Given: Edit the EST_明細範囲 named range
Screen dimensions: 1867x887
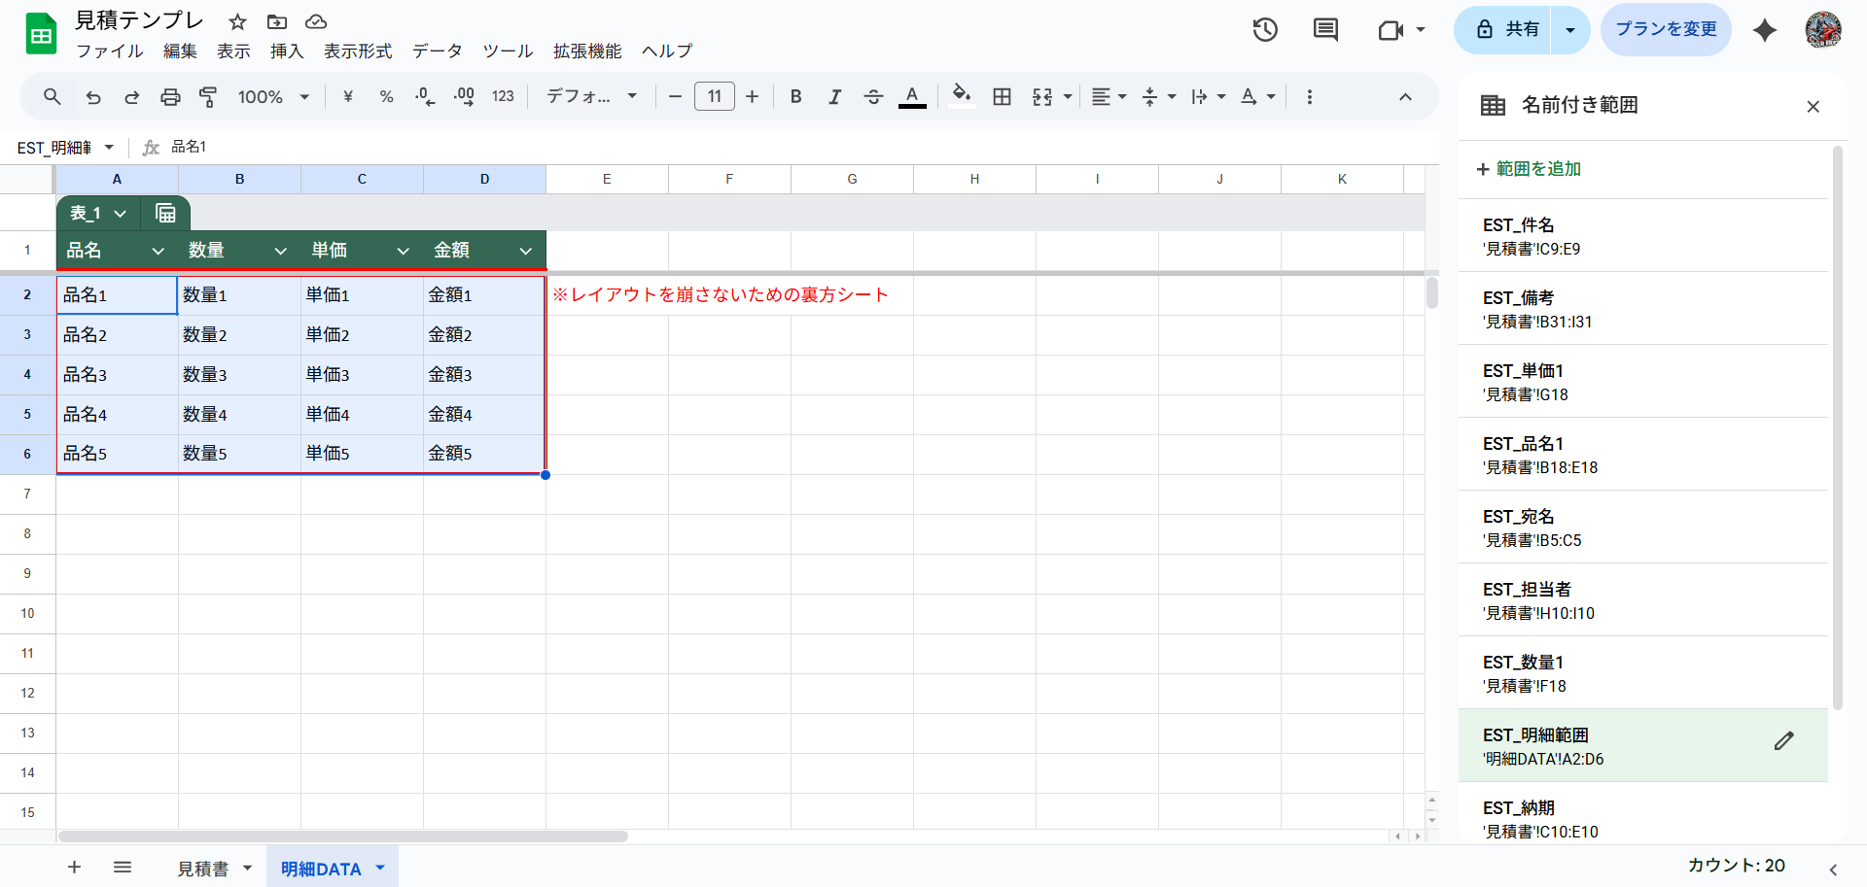Looking at the screenshot, I should (x=1783, y=741).
